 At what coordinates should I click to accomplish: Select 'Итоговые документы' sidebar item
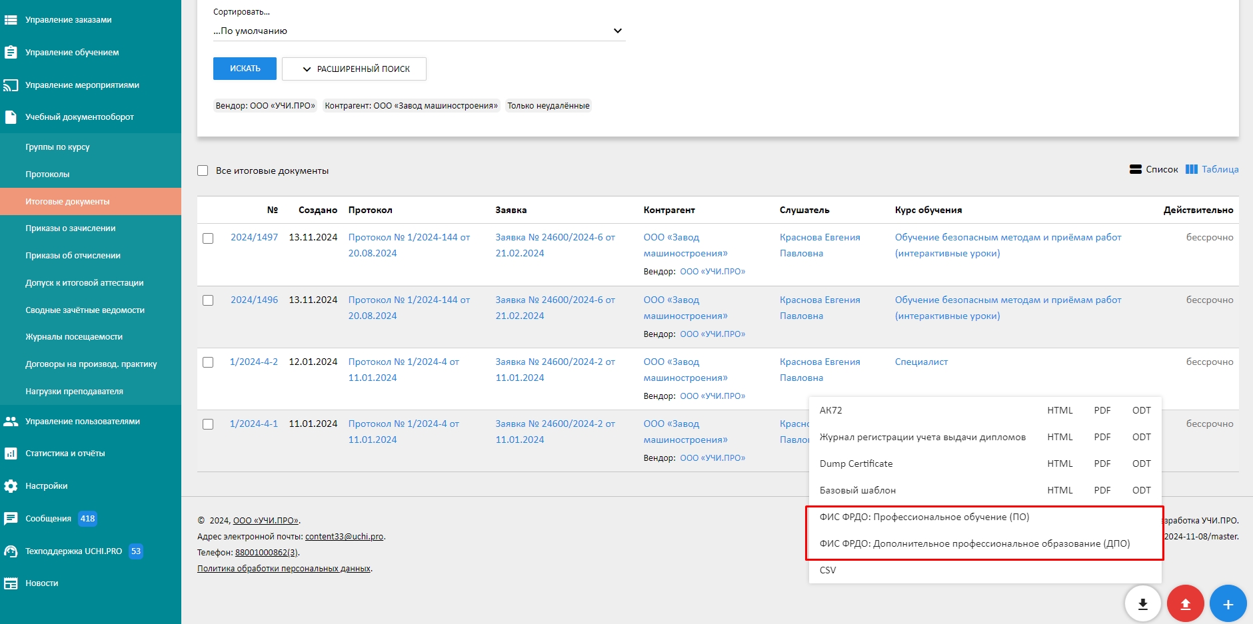click(91, 202)
